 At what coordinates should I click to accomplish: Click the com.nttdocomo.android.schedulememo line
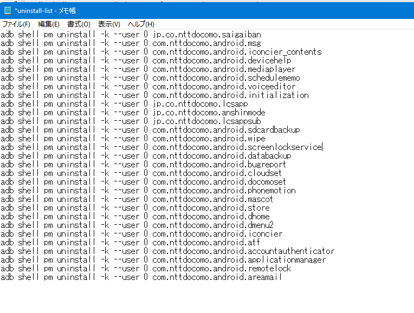click(x=150, y=78)
